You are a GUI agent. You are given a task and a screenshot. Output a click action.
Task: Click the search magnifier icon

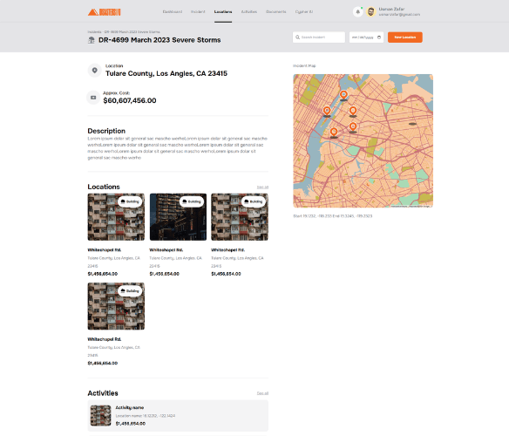tap(298, 37)
